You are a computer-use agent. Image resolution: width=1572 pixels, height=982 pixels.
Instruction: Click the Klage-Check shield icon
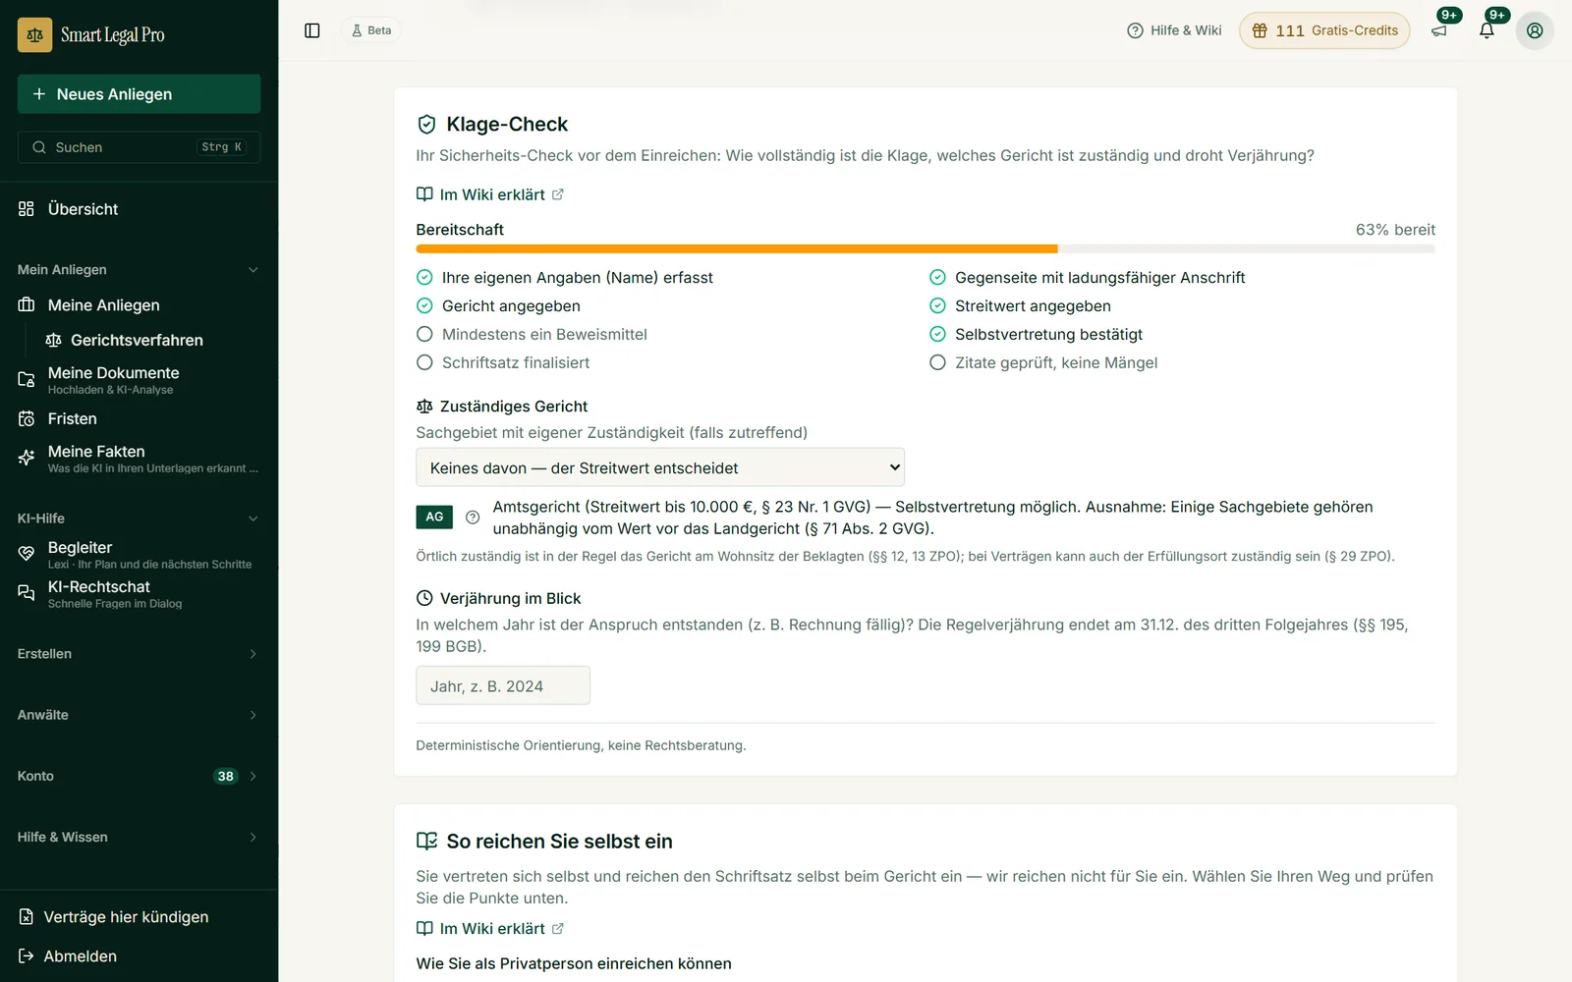426,125
